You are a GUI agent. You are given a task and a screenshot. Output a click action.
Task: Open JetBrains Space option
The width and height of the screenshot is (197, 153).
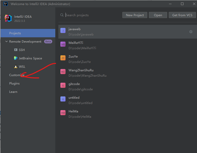30,58
